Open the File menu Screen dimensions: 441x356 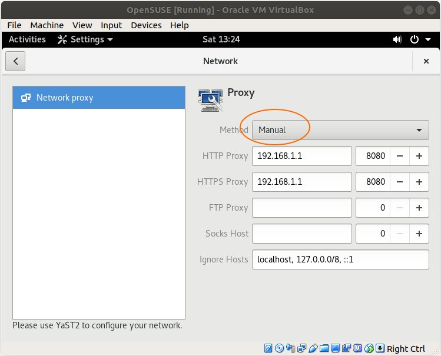coord(14,25)
